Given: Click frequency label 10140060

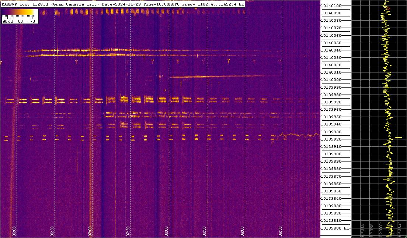Looking at the screenshot, I should pos(331,35).
